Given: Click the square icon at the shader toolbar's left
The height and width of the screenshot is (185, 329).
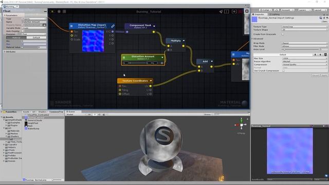Looking at the screenshot, I should point(64,11).
